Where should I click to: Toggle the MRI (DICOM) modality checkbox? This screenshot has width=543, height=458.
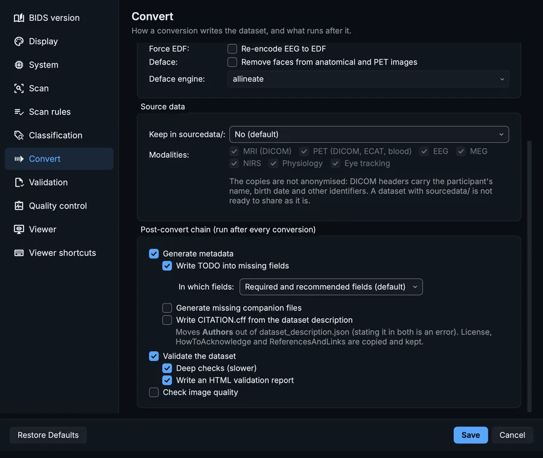click(x=234, y=151)
